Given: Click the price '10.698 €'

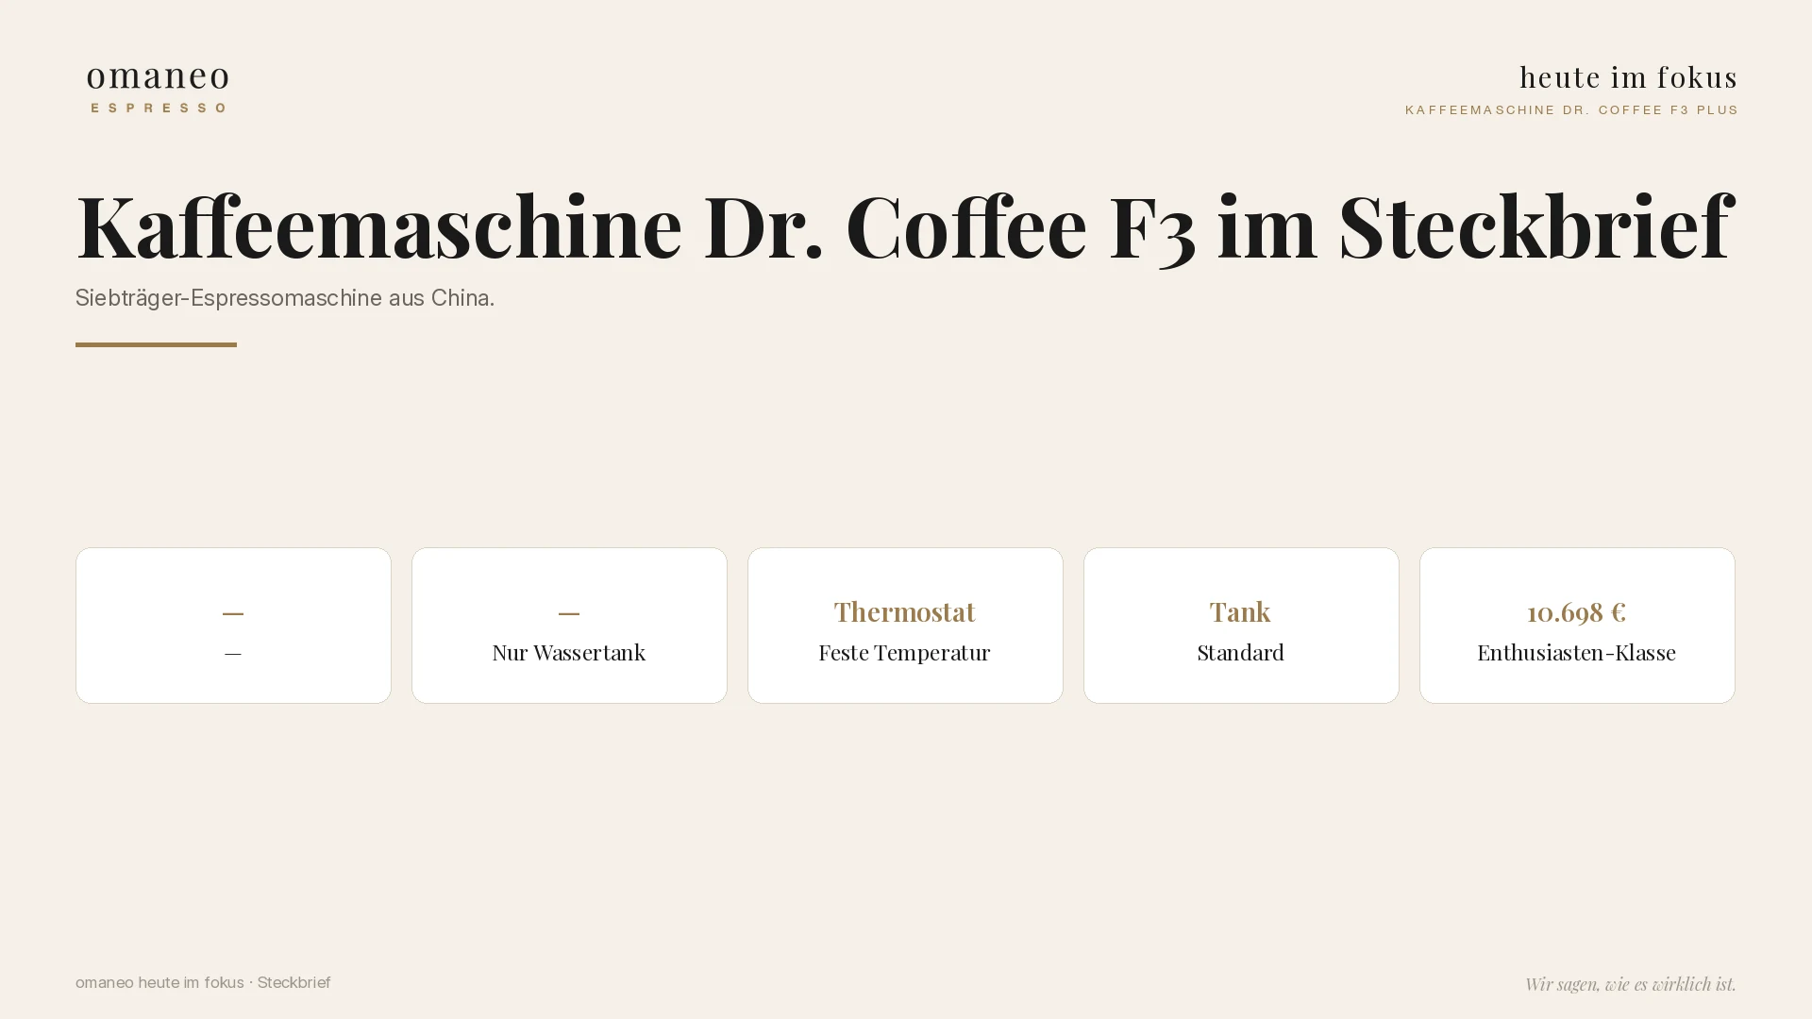Looking at the screenshot, I should (1576, 611).
